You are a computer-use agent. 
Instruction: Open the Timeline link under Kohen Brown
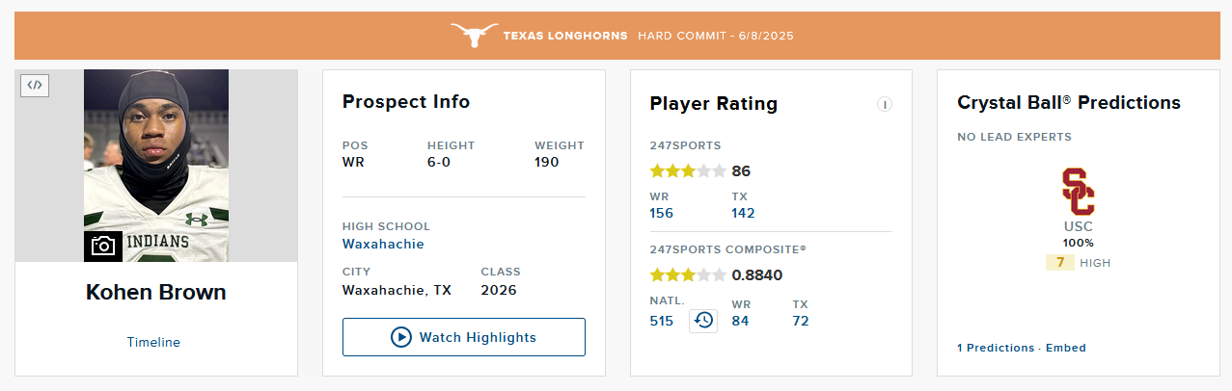click(x=153, y=342)
